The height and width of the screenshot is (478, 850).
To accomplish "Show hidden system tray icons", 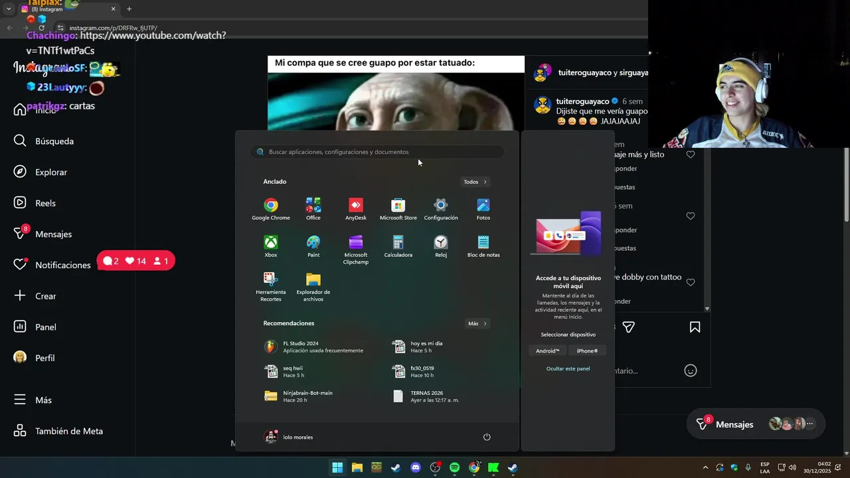I will point(705,467).
